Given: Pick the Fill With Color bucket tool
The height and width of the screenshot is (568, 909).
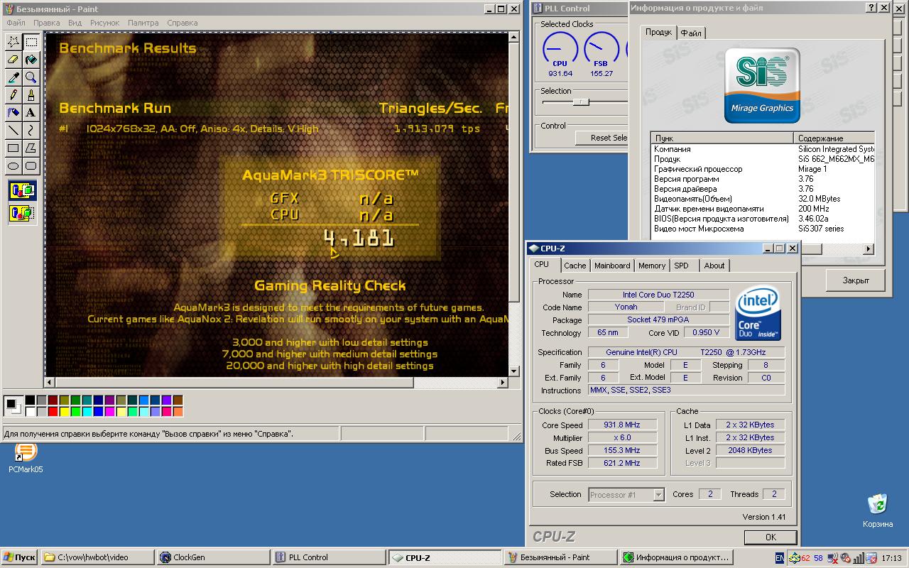Looking at the screenshot, I should point(31,60).
